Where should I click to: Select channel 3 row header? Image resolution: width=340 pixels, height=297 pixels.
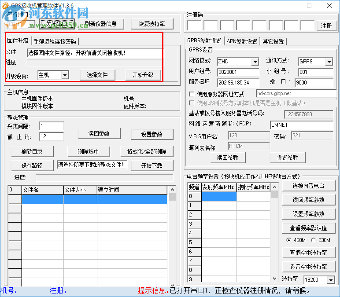tap(195, 224)
